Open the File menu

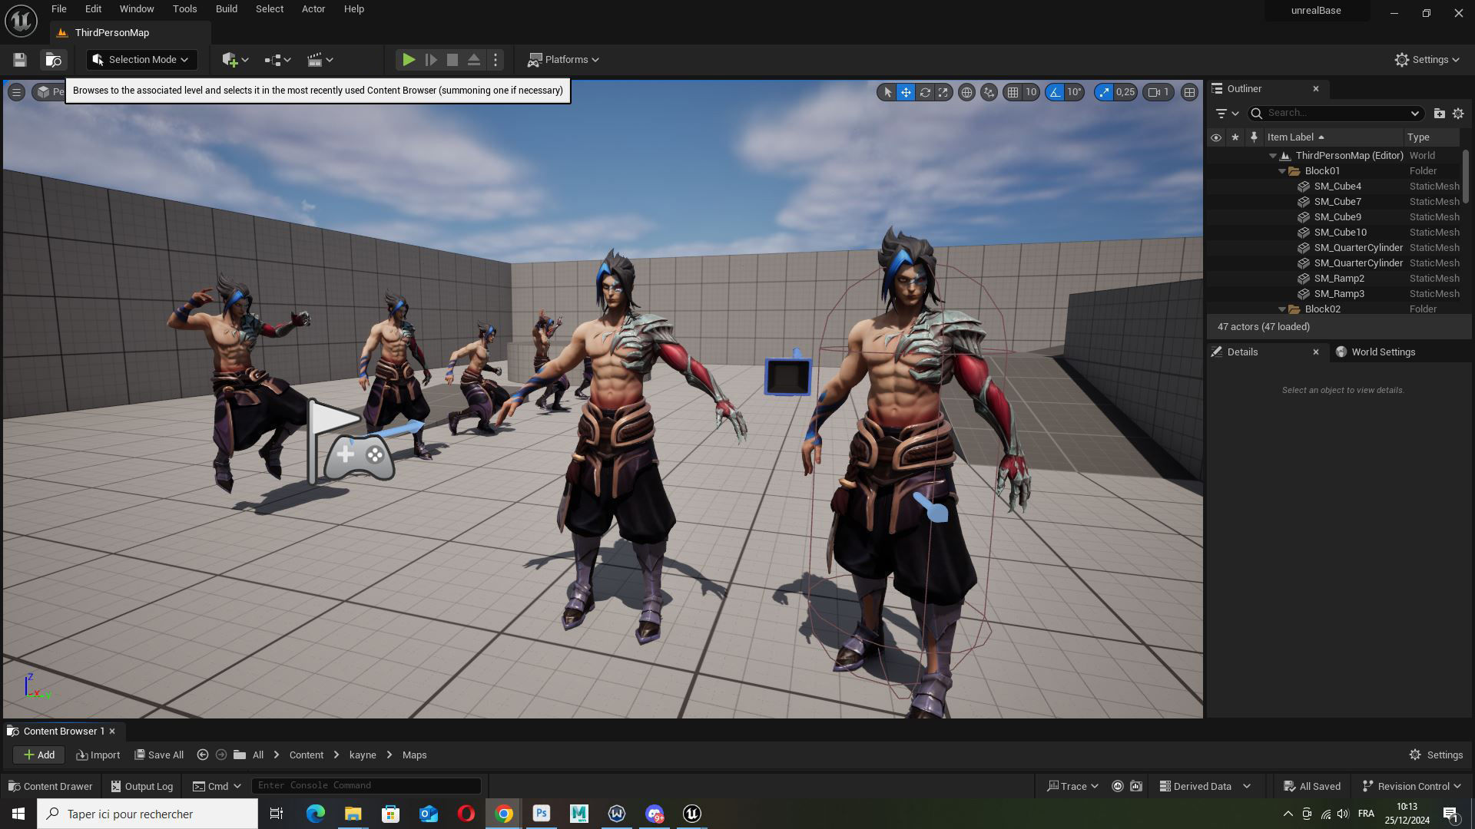pyautogui.click(x=58, y=9)
